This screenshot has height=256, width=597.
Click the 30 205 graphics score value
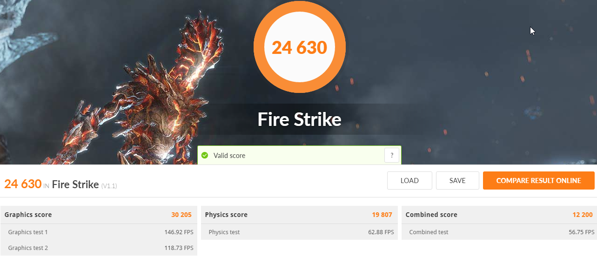(x=181, y=215)
